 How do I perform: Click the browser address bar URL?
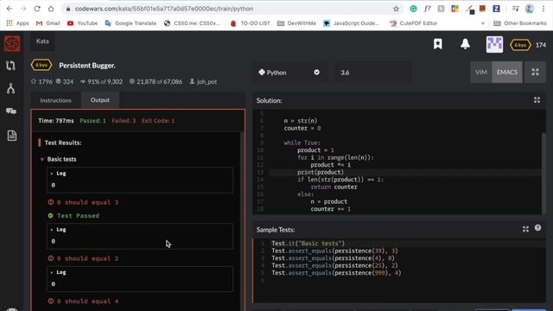point(164,9)
